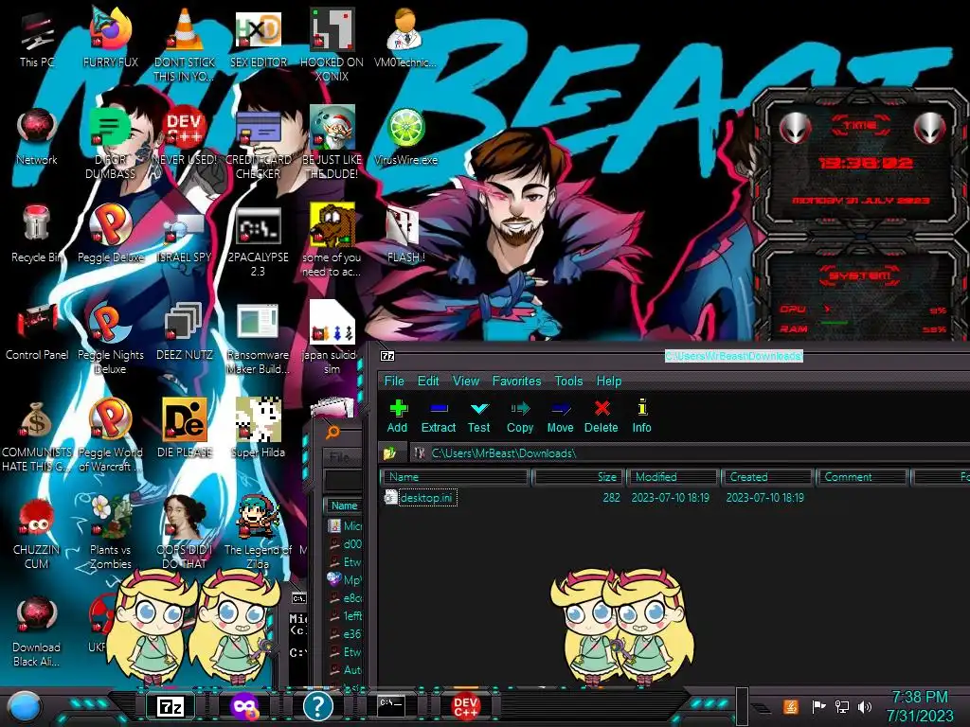970x727 pixels.
Task: Click the volume speaker tray icon
Action: pos(864,706)
